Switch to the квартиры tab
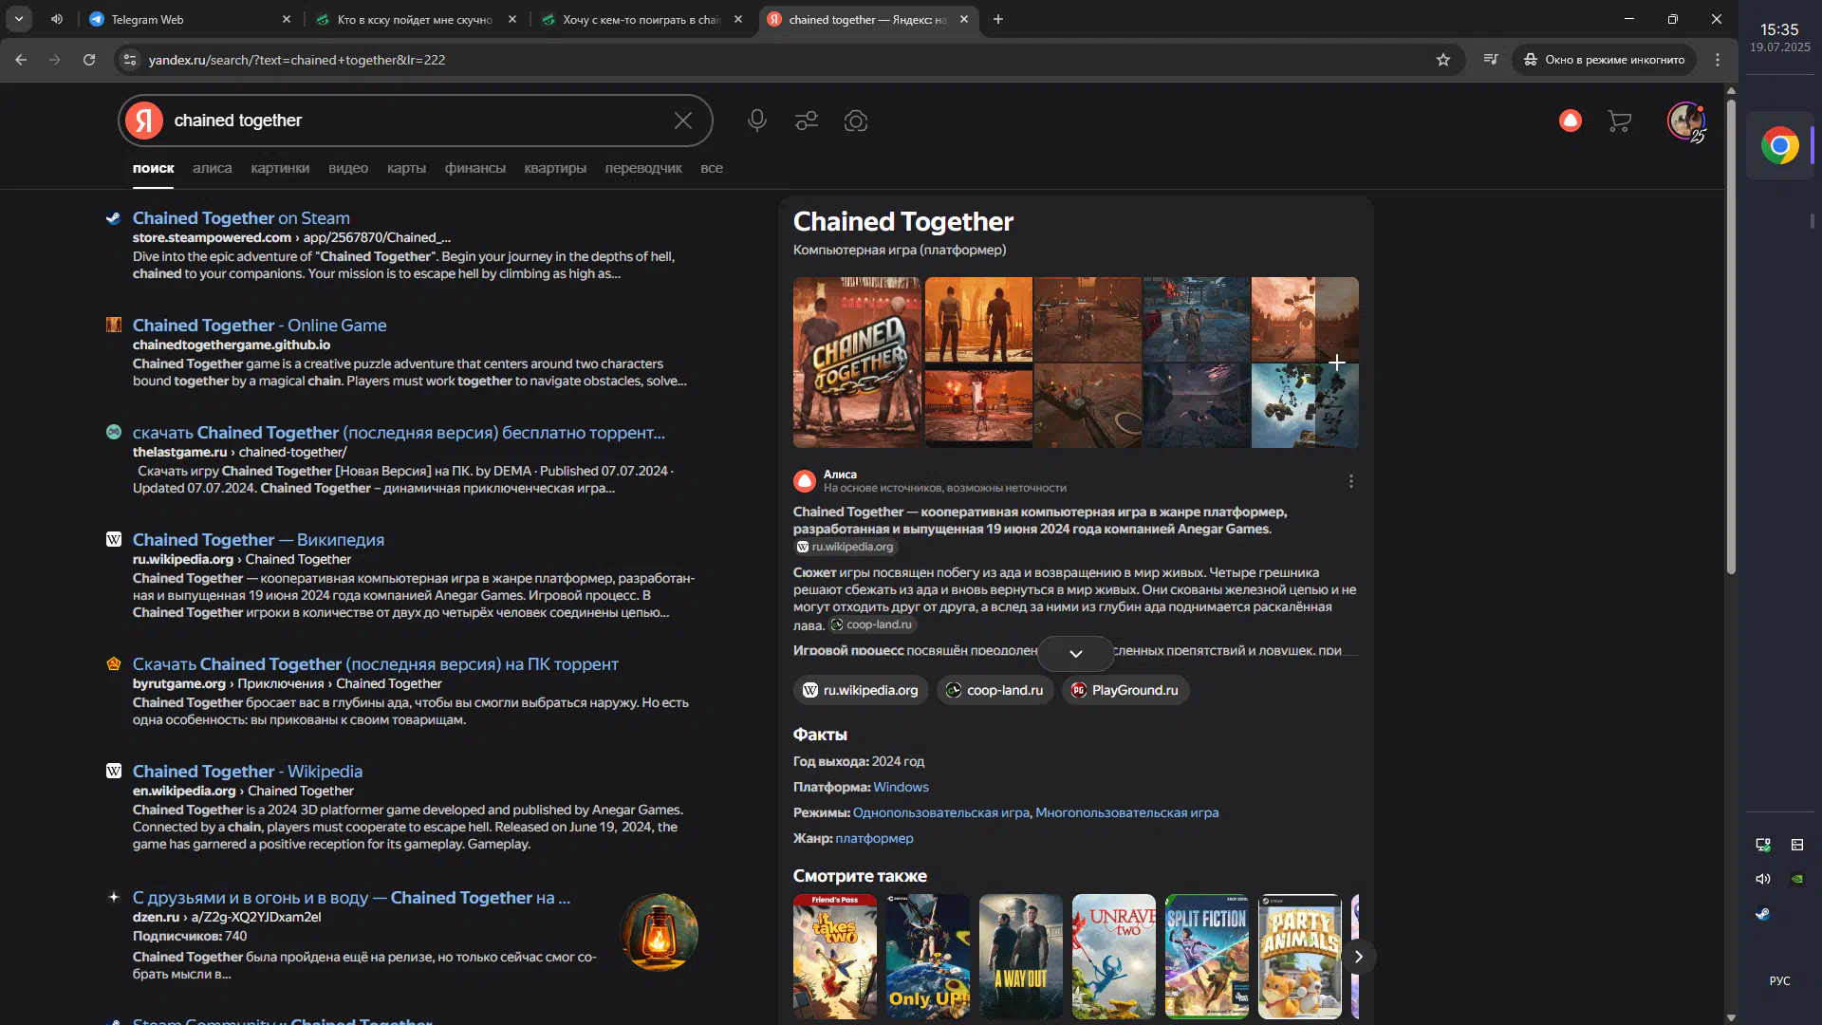 tap(555, 168)
